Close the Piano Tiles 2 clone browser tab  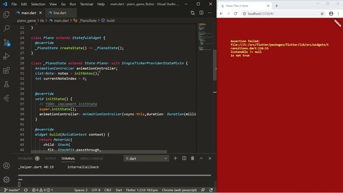[x=268, y=6]
